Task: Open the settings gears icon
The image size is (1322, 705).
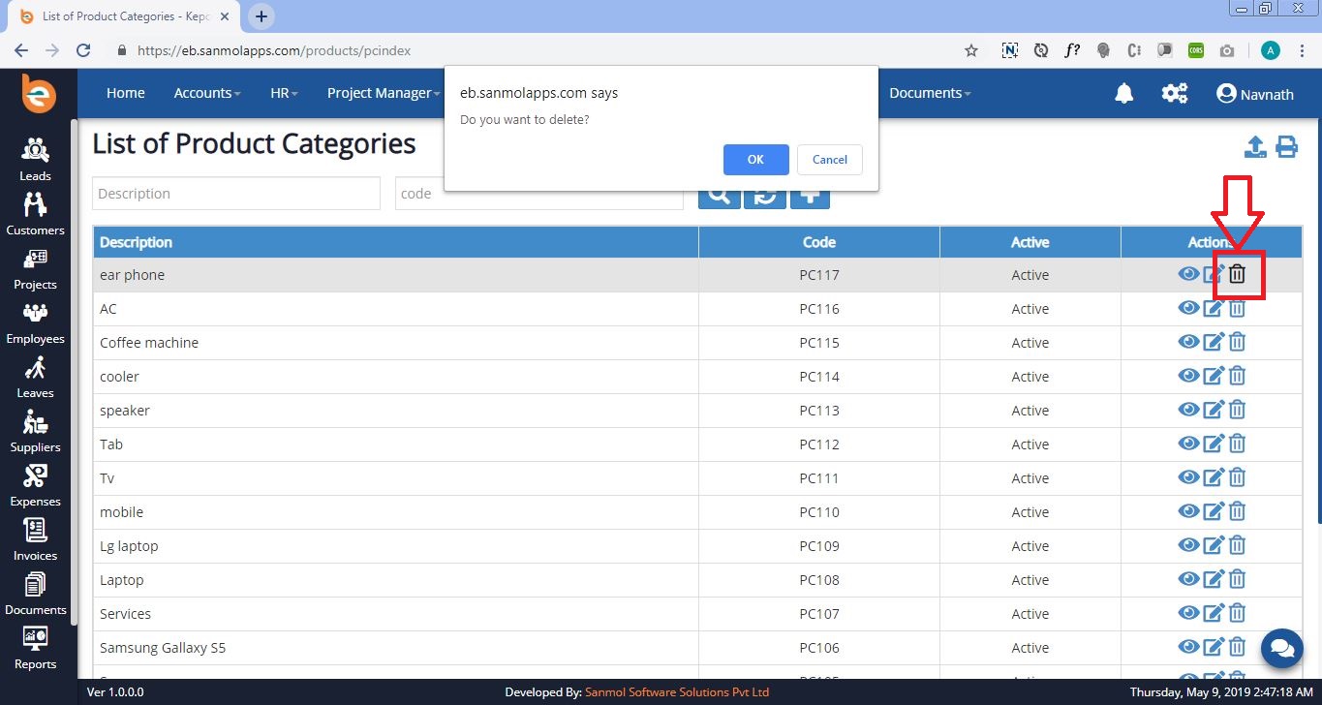Action: 1175,93
